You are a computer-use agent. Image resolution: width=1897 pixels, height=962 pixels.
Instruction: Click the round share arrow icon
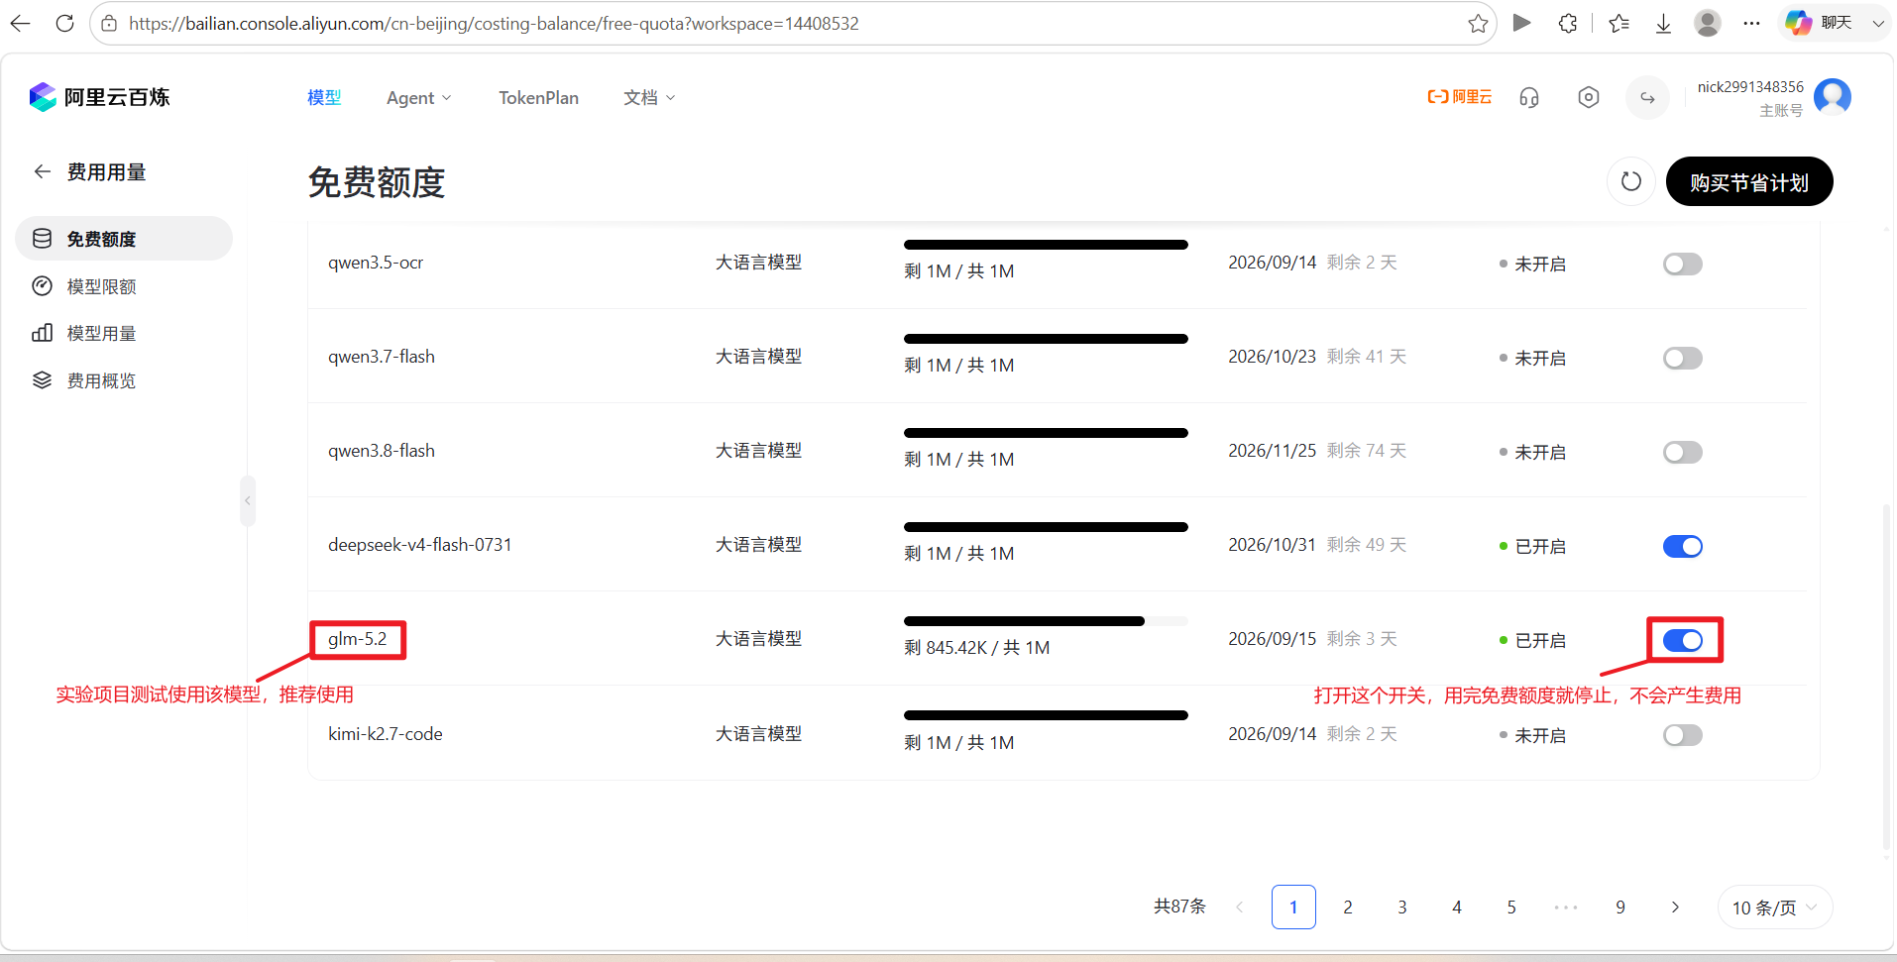pos(1647,97)
